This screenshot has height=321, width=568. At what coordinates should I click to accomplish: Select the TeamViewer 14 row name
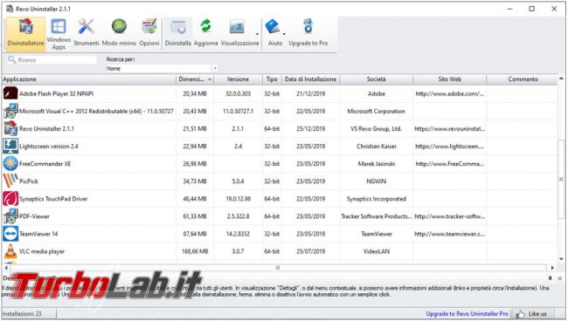(x=38, y=234)
